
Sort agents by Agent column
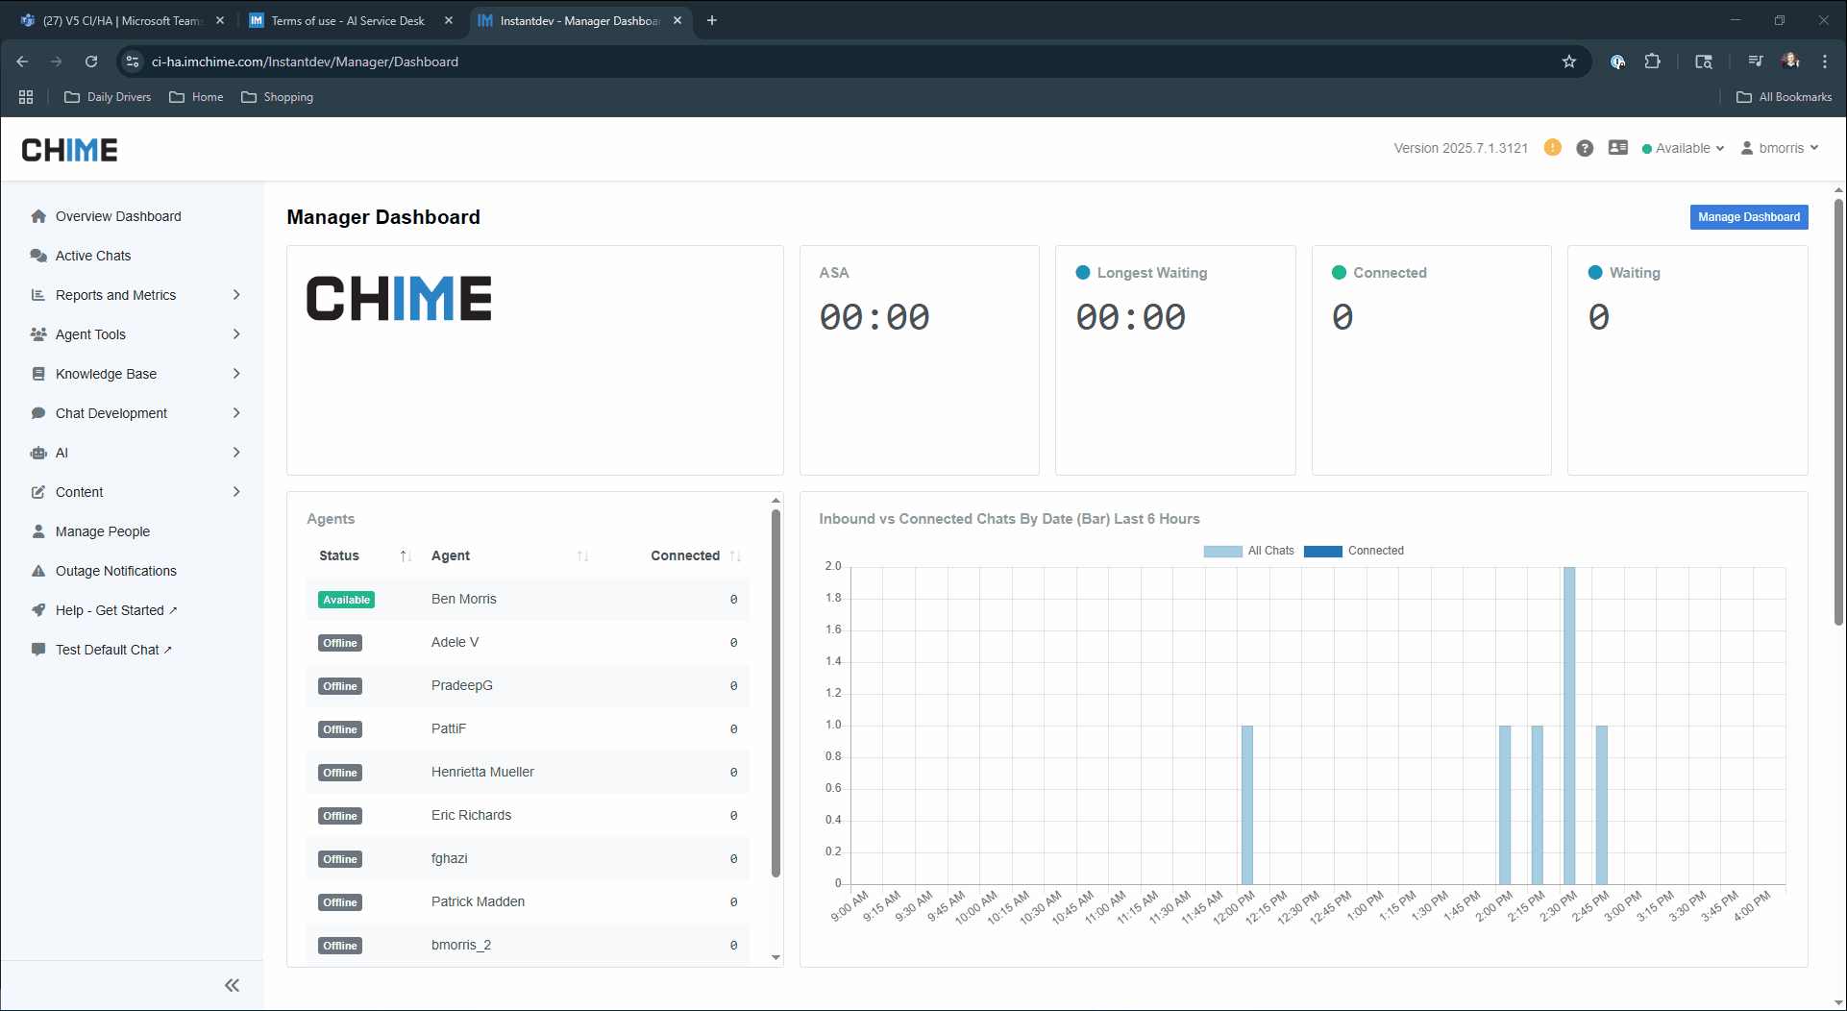[x=509, y=555]
